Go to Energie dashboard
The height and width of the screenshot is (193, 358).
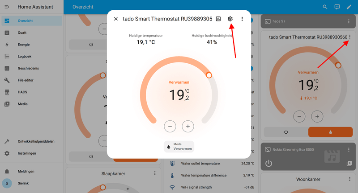32,45
